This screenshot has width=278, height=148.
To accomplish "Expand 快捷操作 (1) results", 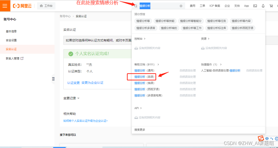I will (211, 64).
